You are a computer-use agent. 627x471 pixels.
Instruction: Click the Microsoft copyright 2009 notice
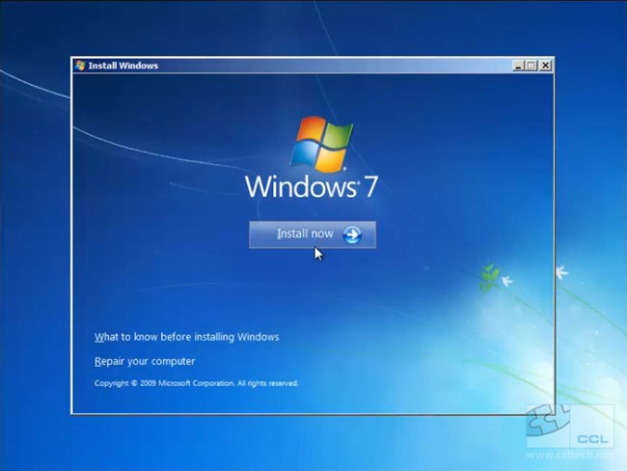click(197, 383)
